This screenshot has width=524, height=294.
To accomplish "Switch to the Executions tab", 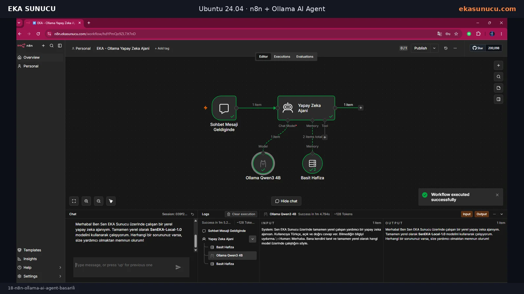I will point(282,57).
